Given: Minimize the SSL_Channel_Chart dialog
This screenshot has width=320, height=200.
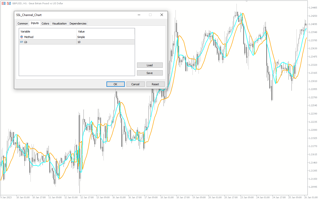Looking at the screenshot, I should [139, 15].
